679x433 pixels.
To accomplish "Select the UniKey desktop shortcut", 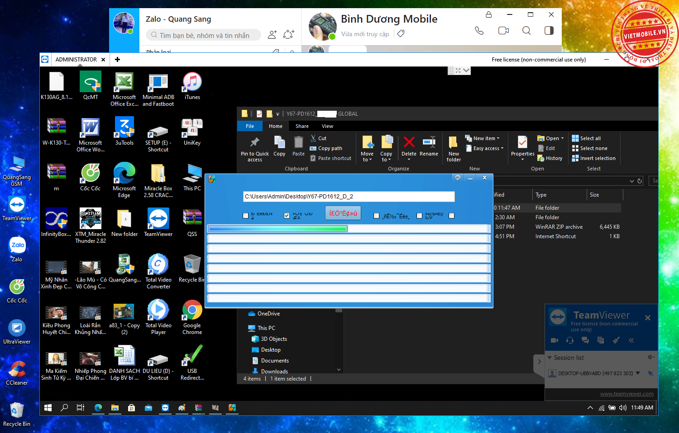I will [192, 132].
